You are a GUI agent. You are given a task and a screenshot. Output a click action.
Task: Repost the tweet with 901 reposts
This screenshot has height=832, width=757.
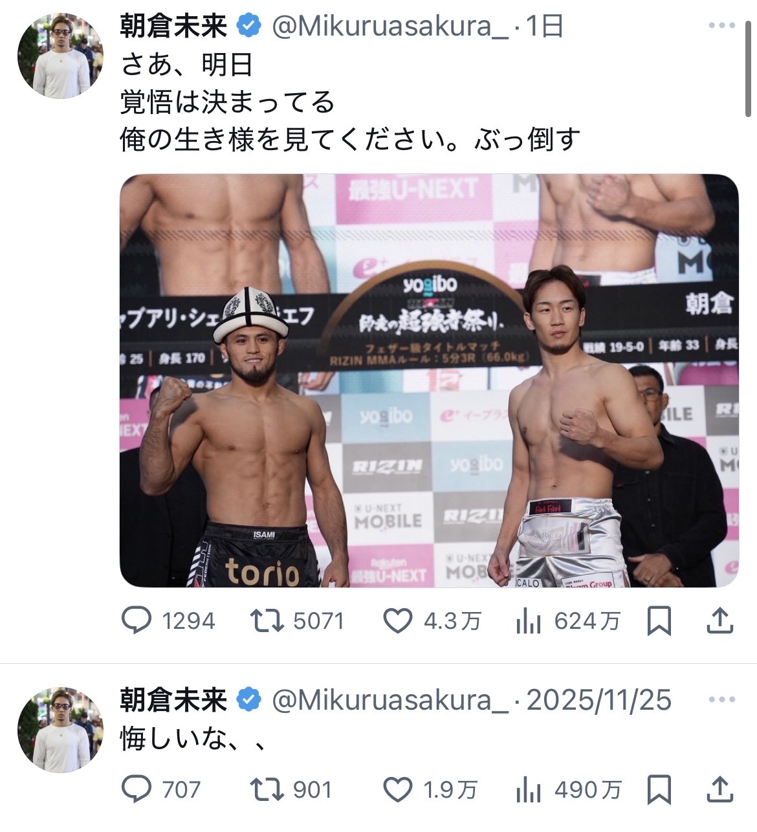click(x=267, y=790)
